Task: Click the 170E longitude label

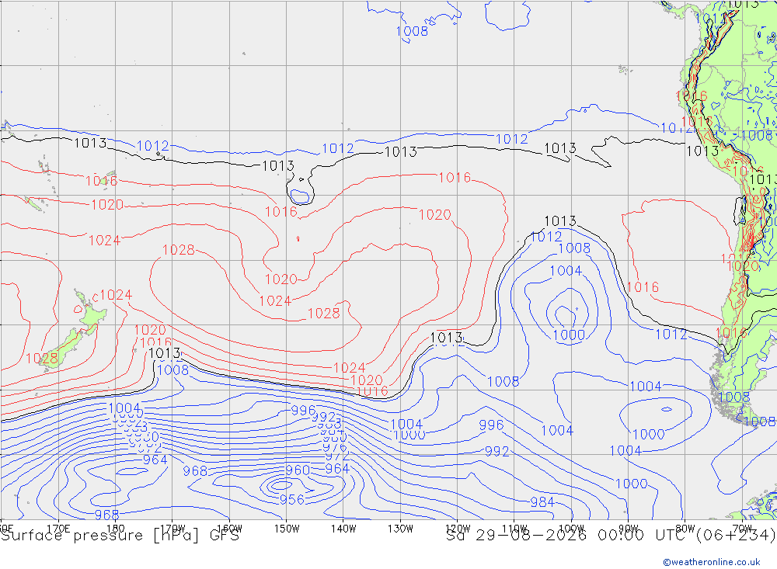Action: click(58, 529)
